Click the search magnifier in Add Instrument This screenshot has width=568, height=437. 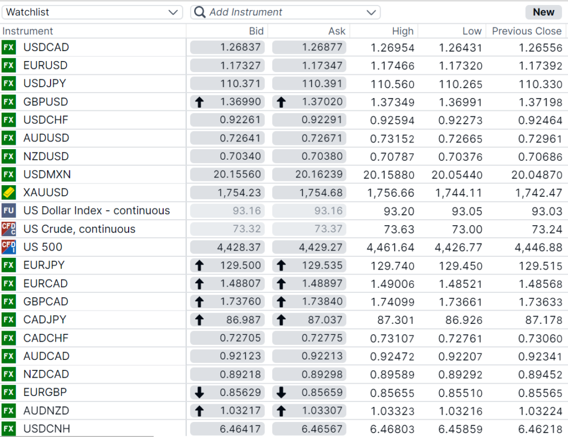click(200, 12)
